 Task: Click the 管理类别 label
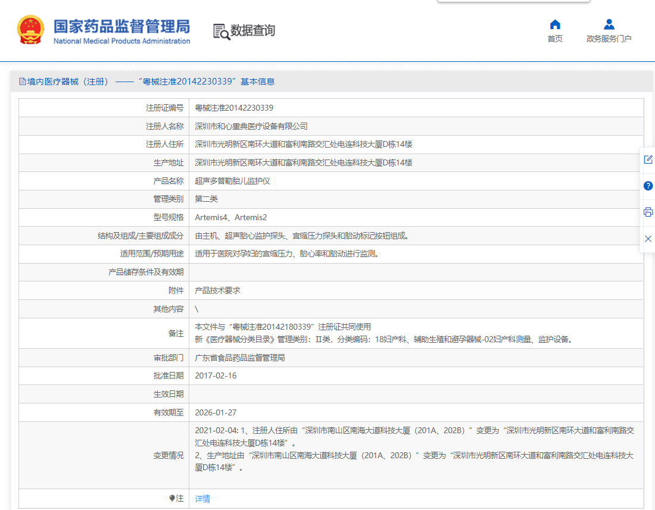point(169,199)
